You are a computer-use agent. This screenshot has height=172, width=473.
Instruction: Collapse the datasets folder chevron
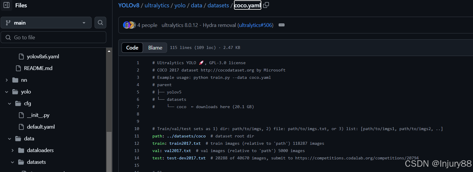click(x=13, y=162)
